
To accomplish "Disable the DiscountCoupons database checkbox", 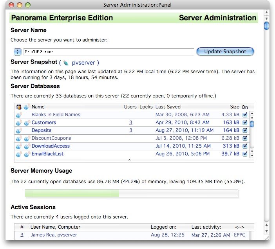I will click(x=245, y=138).
